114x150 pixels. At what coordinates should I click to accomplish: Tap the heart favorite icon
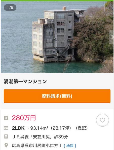coord(102,120)
